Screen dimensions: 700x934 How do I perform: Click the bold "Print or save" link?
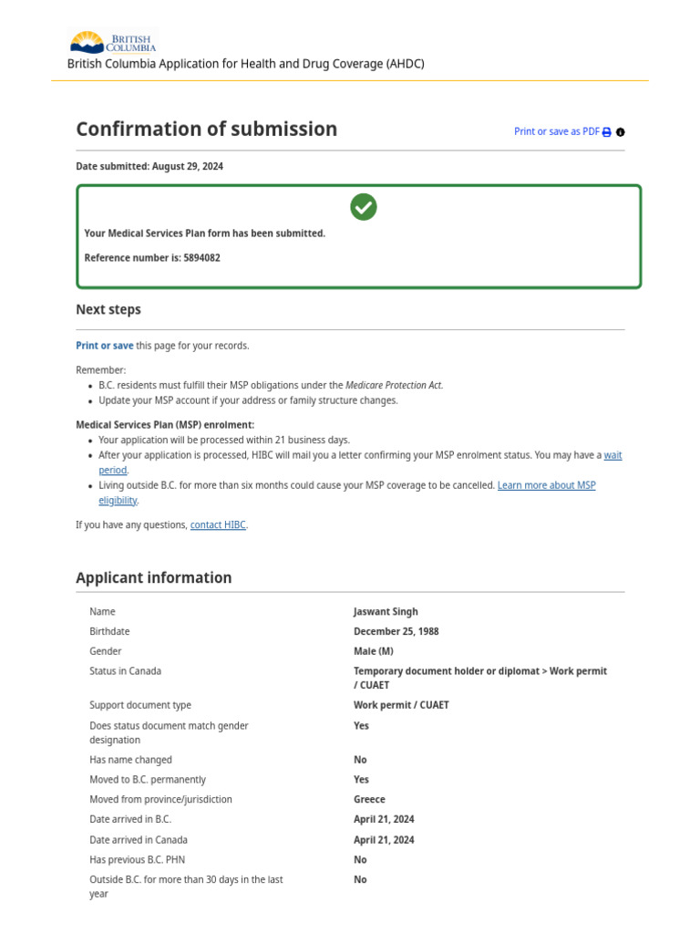(104, 346)
